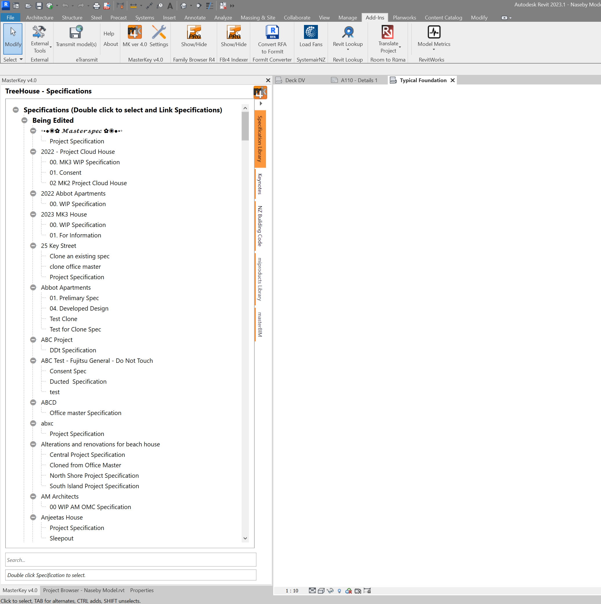601x604 pixels.
Task: Toggle Reveal Hidden Elements lightbulb
Action: pos(340,591)
